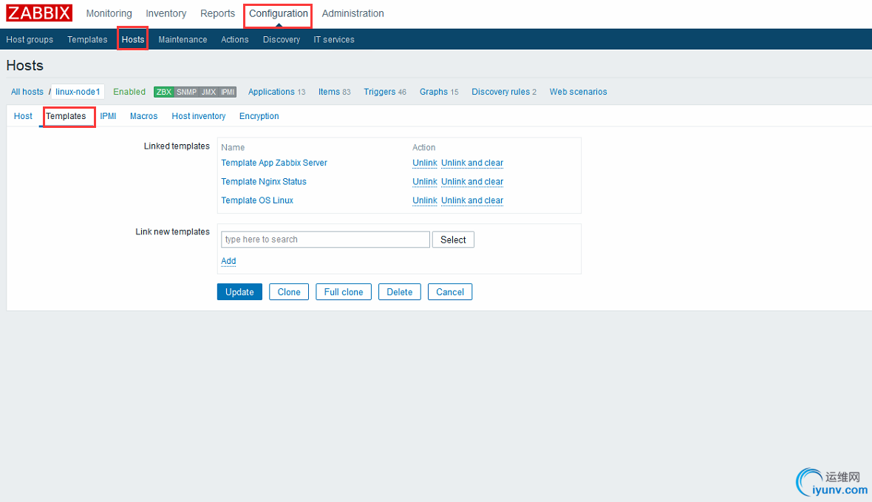Screen dimensions: 872x502
Task: Click the Linked templates label
Action: [x=177, y=146]
